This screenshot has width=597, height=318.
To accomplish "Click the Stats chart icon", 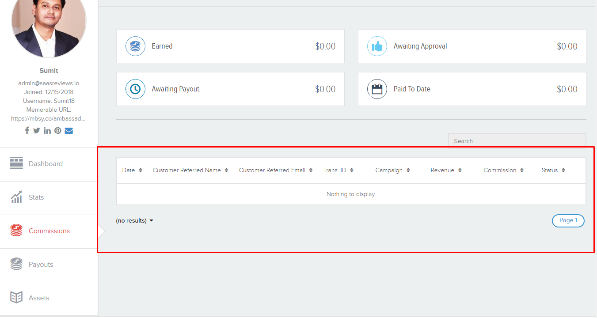I will pyautogui.click(x=16, y=197).
